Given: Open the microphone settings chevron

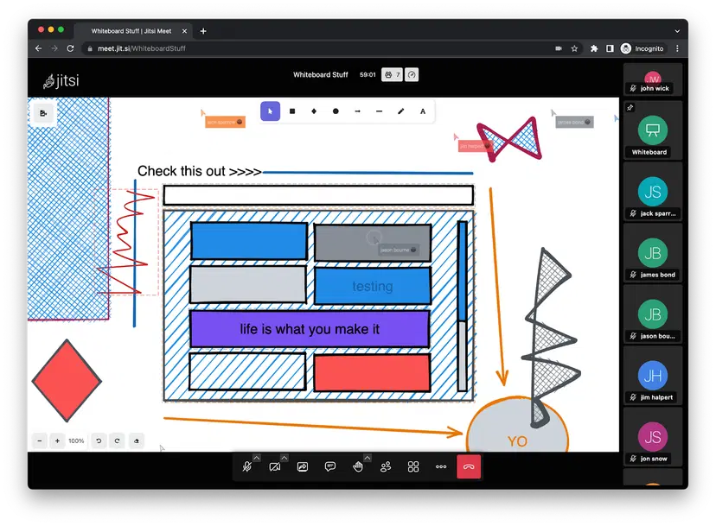Looking at the screenshot, I should tap(256, 456).
